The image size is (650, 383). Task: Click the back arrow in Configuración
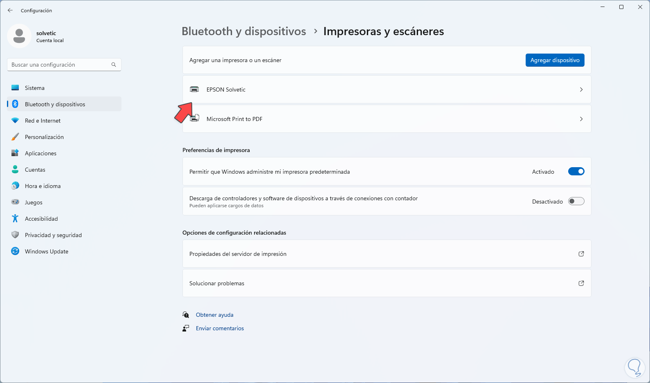click(x=10, y=10)
